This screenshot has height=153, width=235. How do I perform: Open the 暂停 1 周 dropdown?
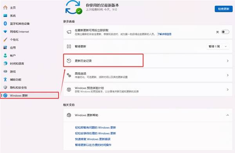pyautogui.click(x=218, y=46)
